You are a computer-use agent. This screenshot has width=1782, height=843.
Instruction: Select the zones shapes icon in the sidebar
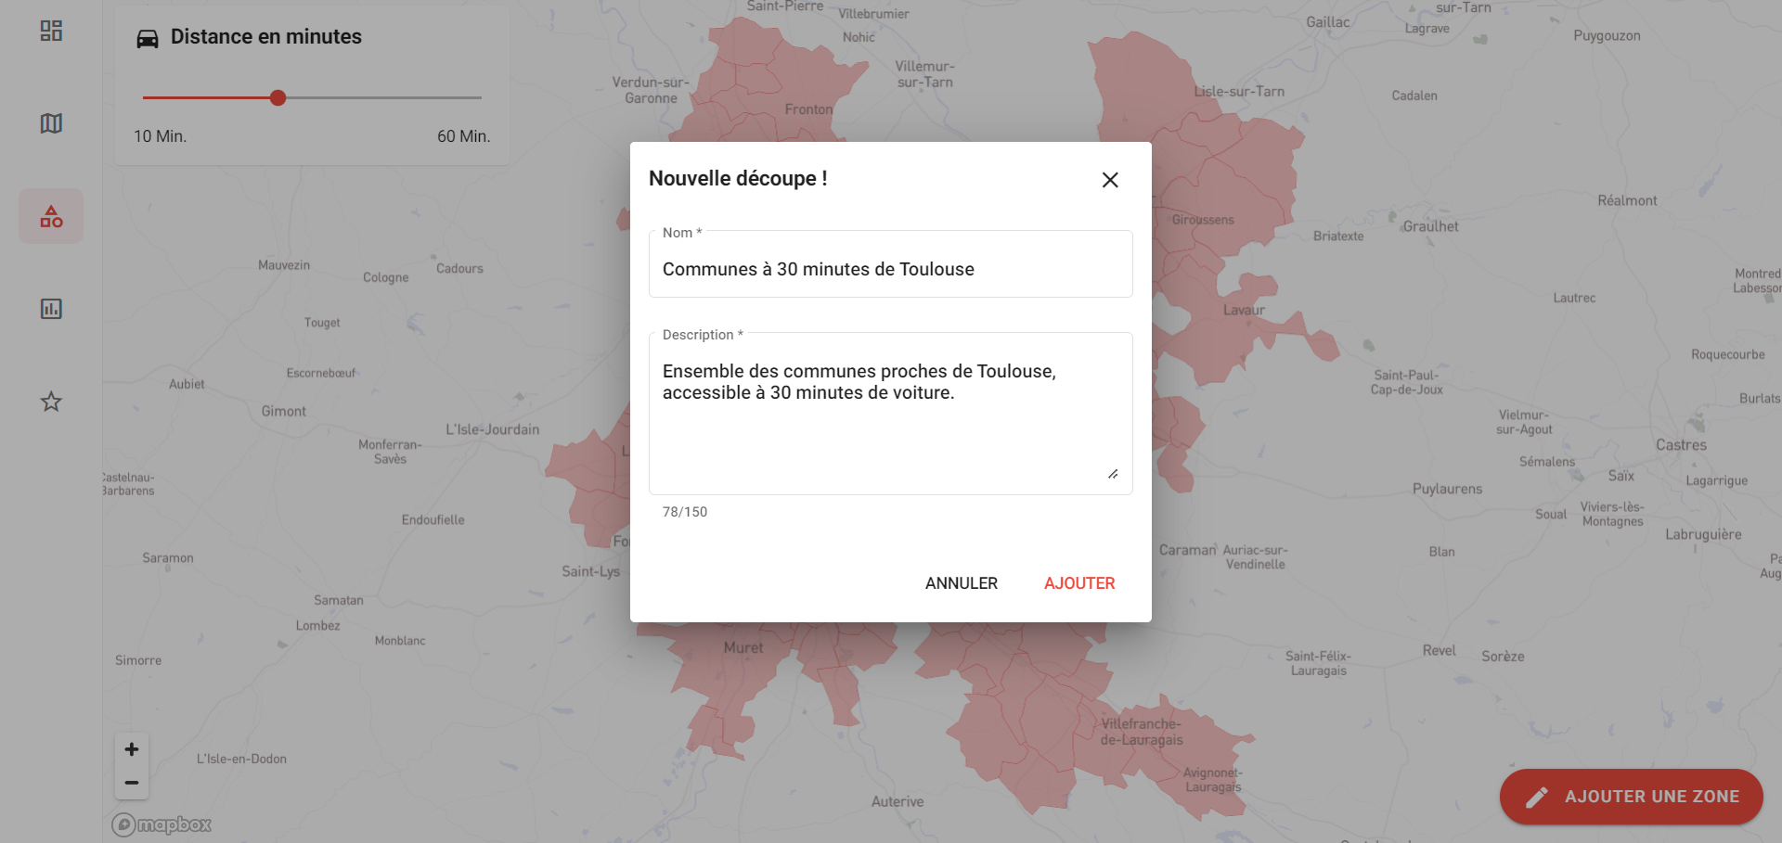pos(51,215)
